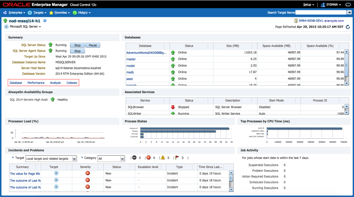Click the critical incidents red X icon
The image size is (354, 197).
(x=148, y=158)
